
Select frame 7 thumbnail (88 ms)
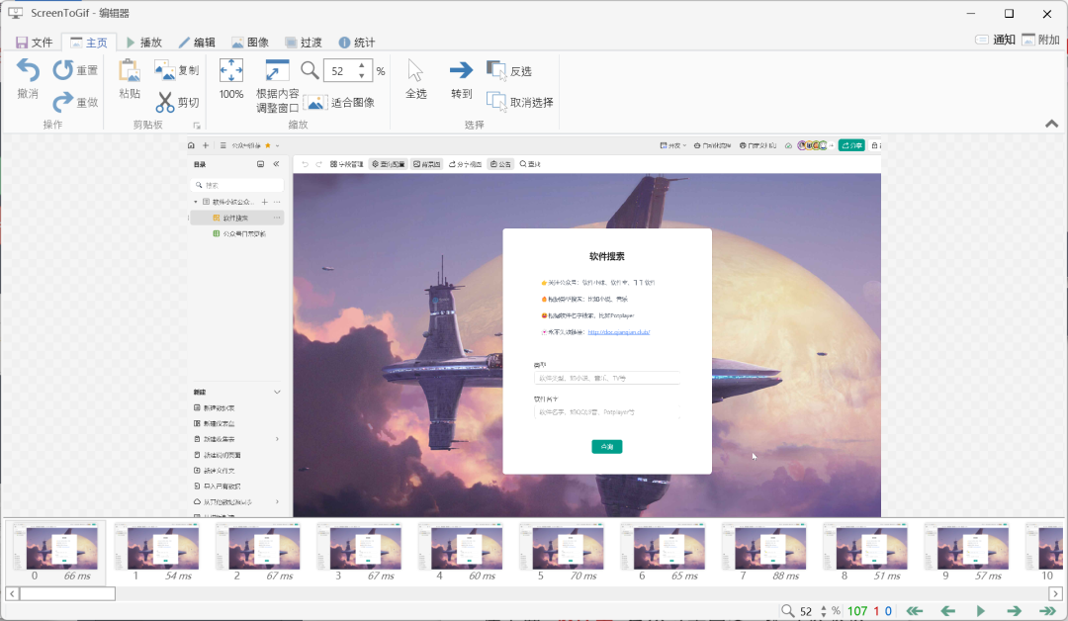(766, 552)
